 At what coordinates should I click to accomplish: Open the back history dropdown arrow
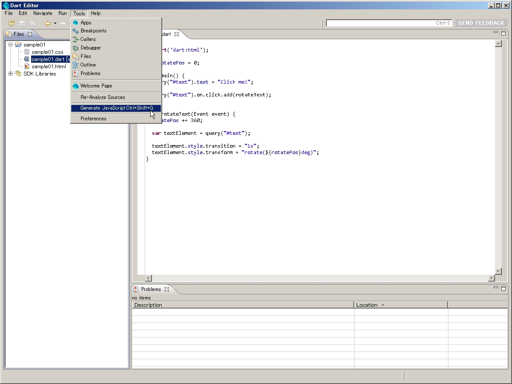pyautogui.click(x=55, y=23)
